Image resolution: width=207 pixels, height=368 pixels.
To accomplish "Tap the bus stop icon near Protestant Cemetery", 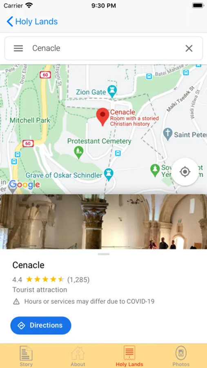I will [118, 153].
